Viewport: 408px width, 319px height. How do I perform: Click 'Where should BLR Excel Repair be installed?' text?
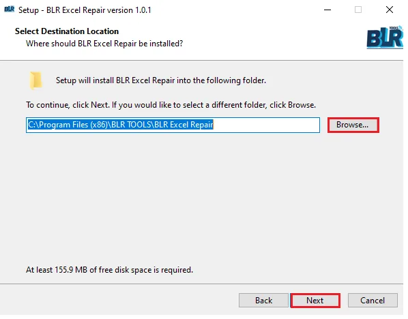[x=104, y=44]
